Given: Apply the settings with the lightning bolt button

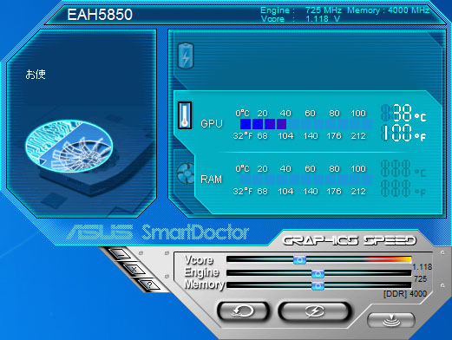Looking at the screenshot, I should (x=315, y=311).
